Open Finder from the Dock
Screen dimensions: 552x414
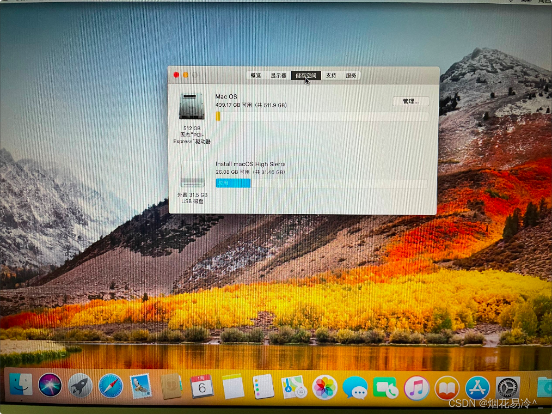coord(21,385)
